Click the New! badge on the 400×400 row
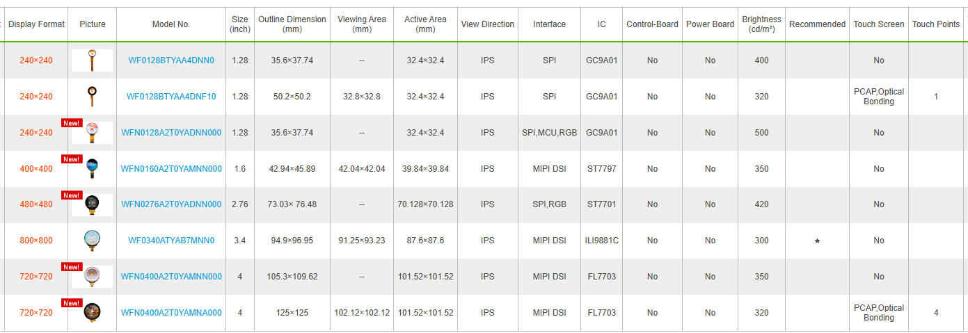The height and width of the screenshot is (333, 968). click(x=72, y=159)
